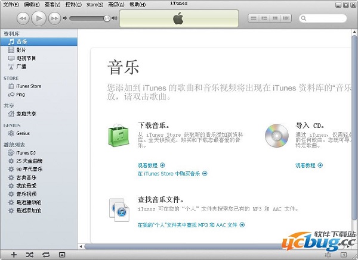Select the iTunes DJ playlist

click(39, 153)
